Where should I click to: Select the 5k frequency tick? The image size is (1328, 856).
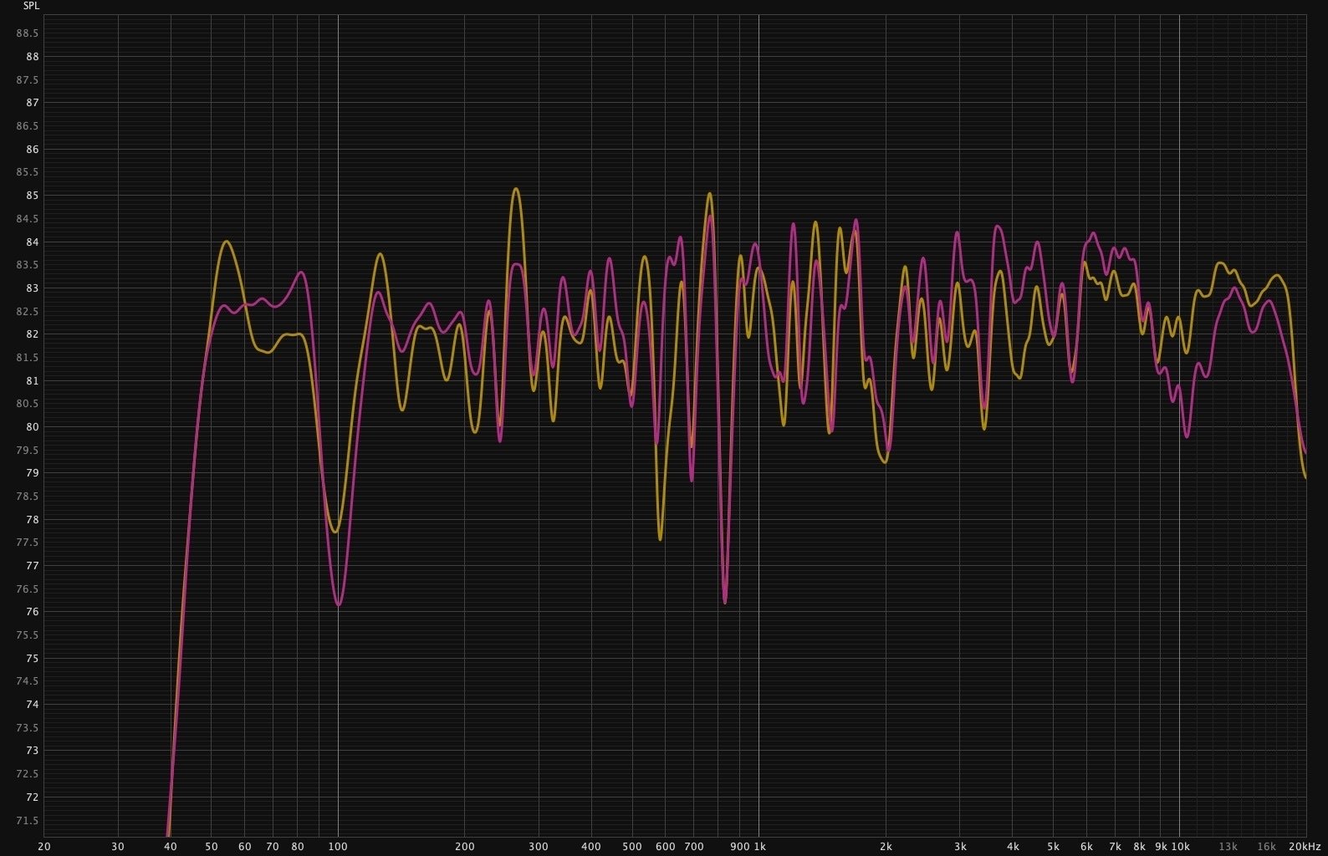point(1054,847)
